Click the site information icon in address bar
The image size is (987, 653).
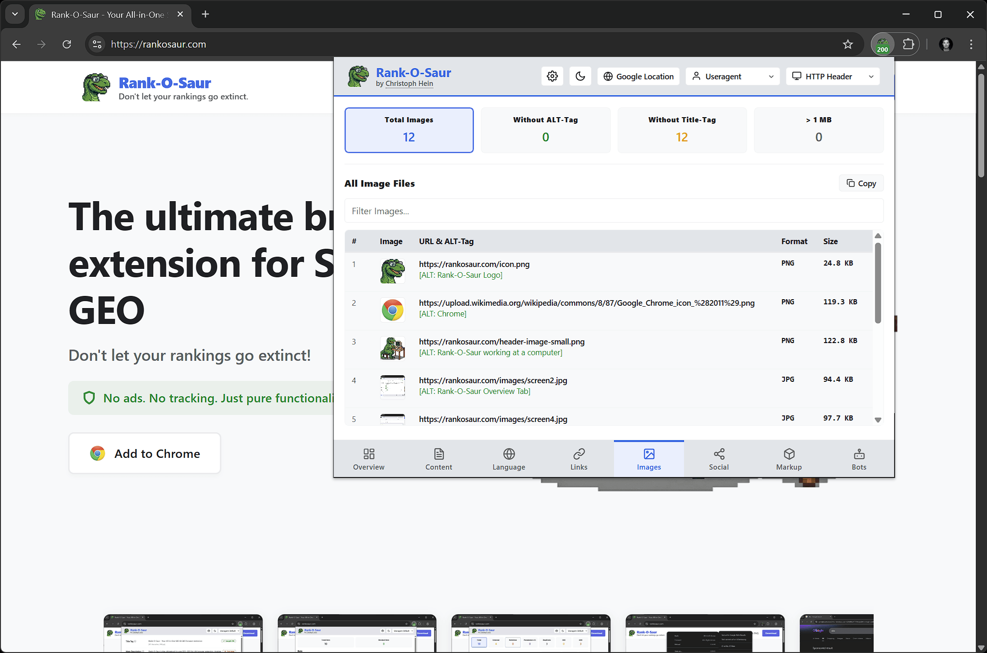pyautogui.click(x=97, y=44)
